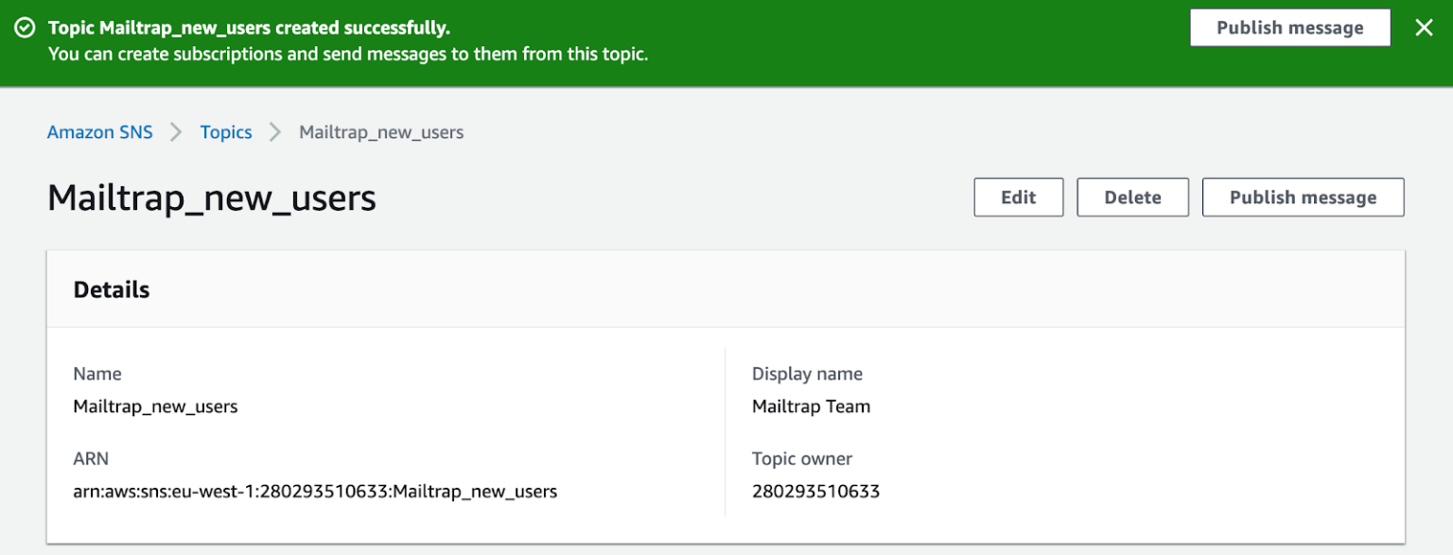Click the Mailtrap_new_users page title
This screenshot has width=1453, height=555.
[x=210, y=199]
